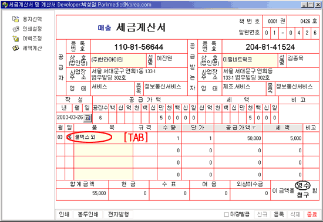Click the blank count cell showing 6

coord(100,118)
